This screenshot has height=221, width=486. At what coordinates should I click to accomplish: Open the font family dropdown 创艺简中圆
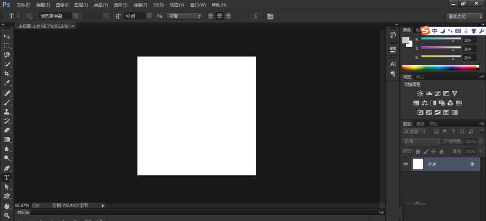(58, 16)
